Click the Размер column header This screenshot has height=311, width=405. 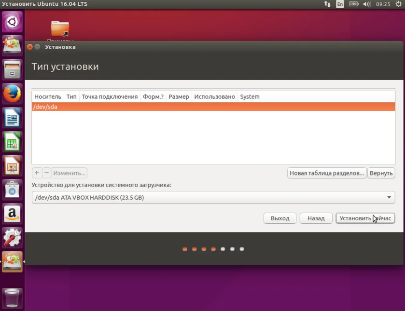click(179, 97)
